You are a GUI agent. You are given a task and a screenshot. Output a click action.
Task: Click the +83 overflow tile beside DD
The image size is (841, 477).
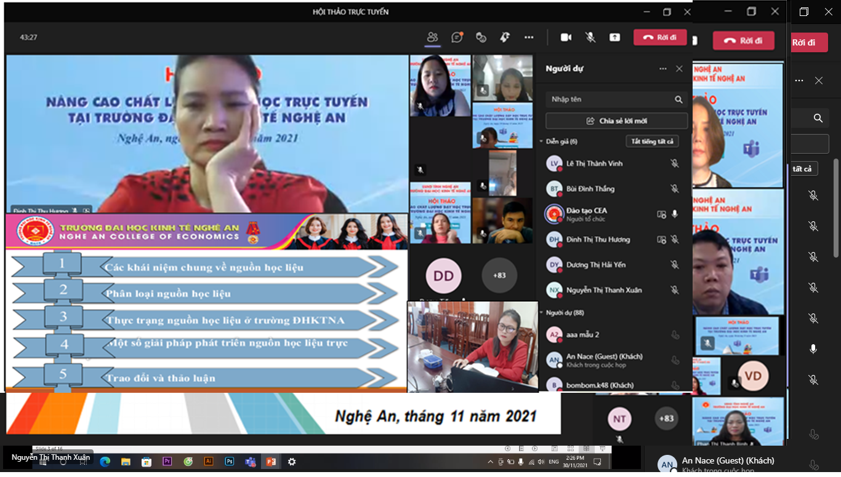coord(499,275)
